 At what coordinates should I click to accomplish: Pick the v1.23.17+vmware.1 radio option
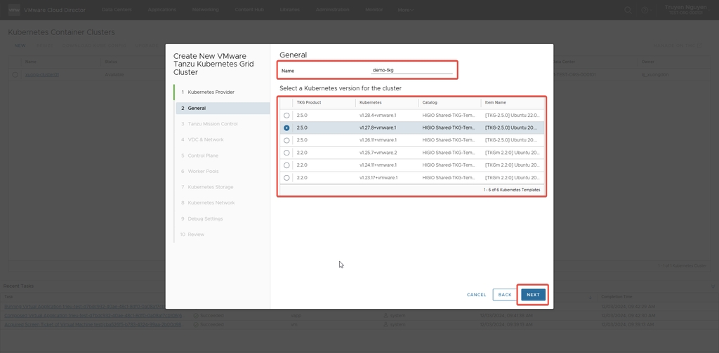[x=286, y=178]
